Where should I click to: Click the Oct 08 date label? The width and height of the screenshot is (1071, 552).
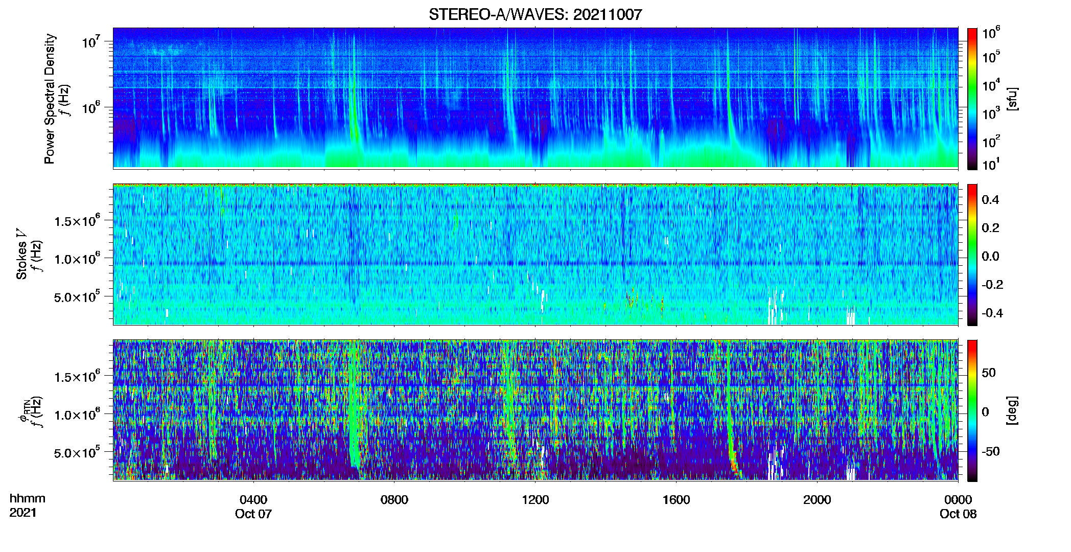click(x=958, y=514)
